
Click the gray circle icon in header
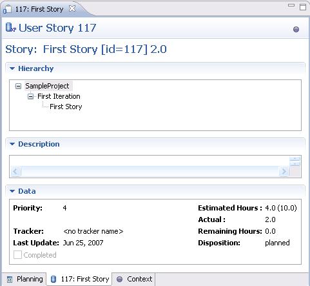pos(296,29)
